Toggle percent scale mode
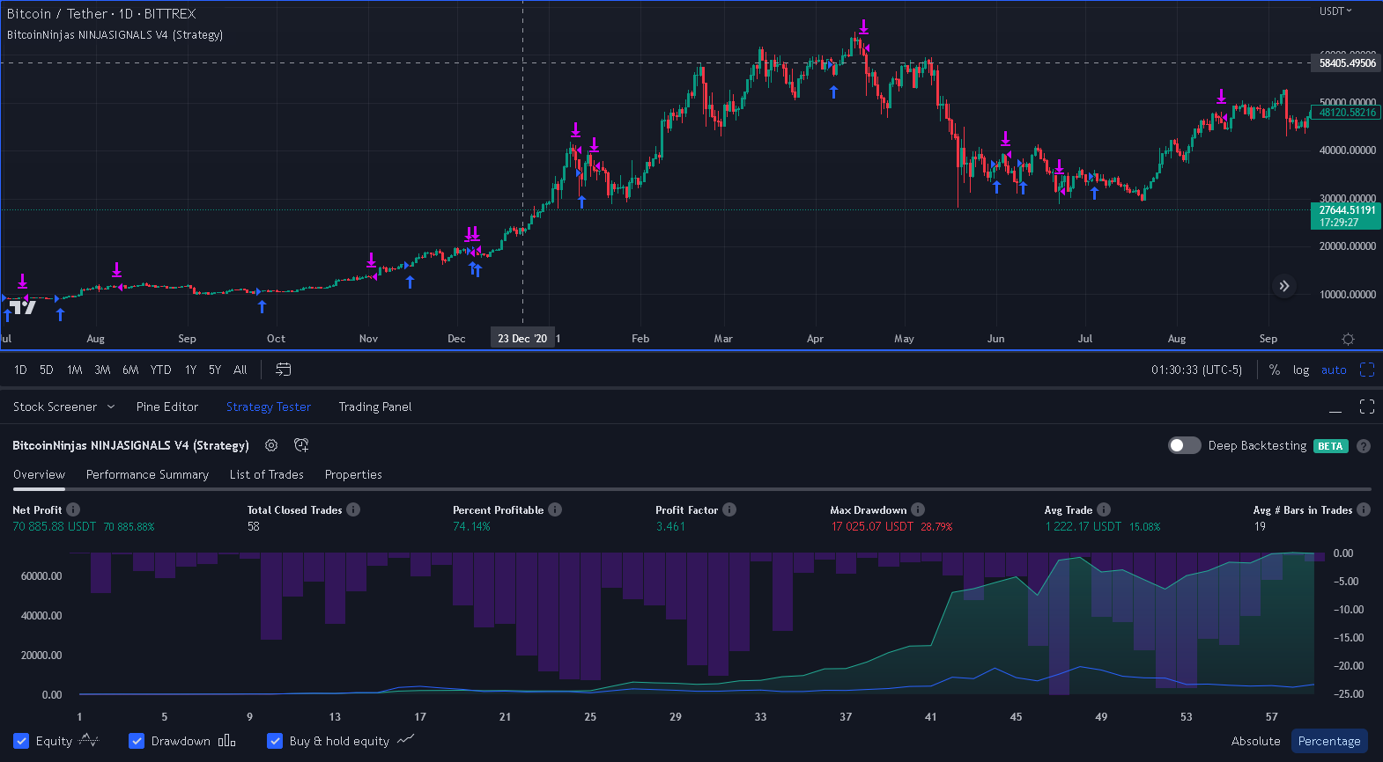1383x762 pixels. tap(1275, 370)
